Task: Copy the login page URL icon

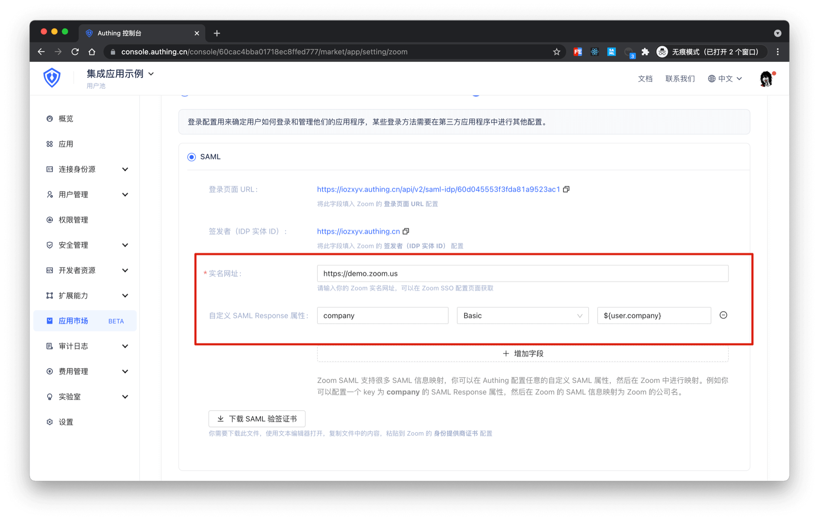Action: 566,189
